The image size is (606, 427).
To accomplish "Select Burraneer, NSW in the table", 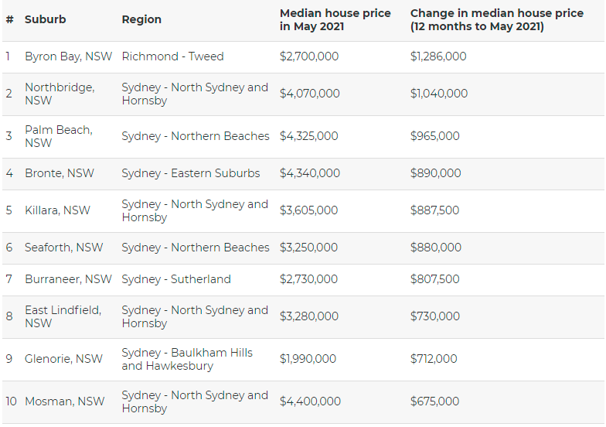I will click(68, 279).
